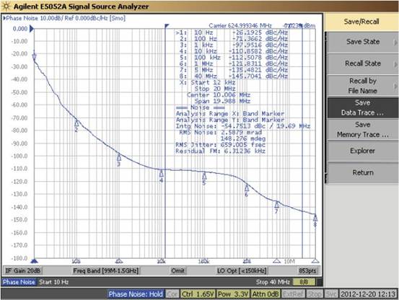Click Save Data Trace button
The image size is (399, 300).
coord(362,107)
